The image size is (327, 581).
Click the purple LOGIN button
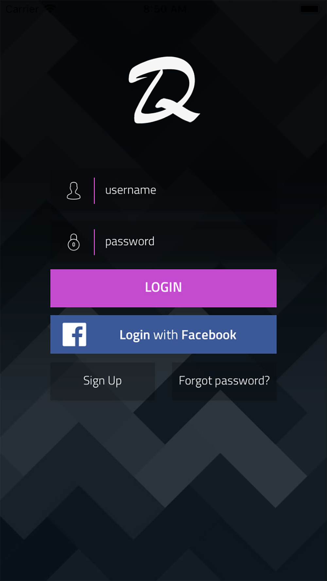click(163, 288)
